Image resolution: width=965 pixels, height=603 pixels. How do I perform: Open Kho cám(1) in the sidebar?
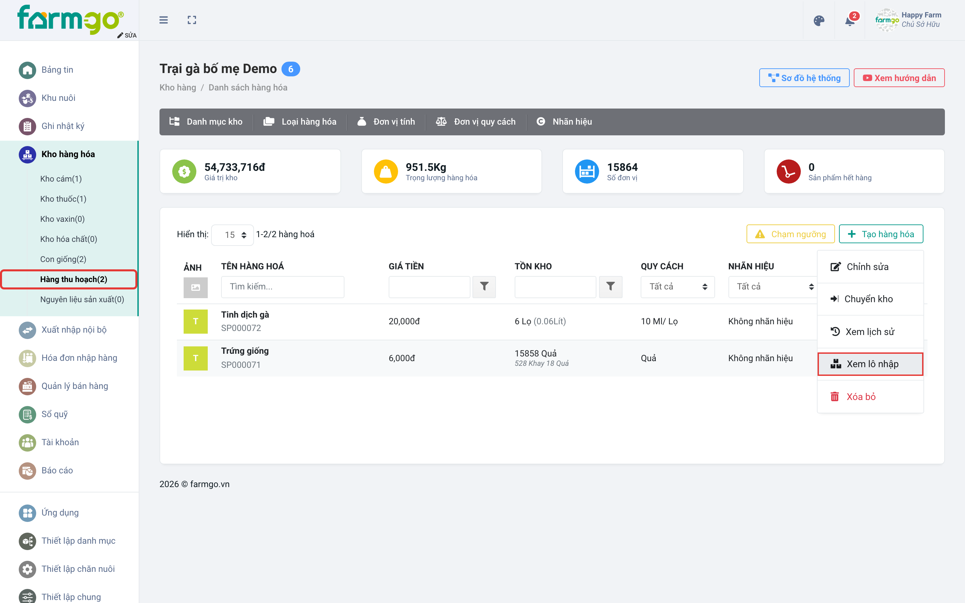(x=61, y=179)
